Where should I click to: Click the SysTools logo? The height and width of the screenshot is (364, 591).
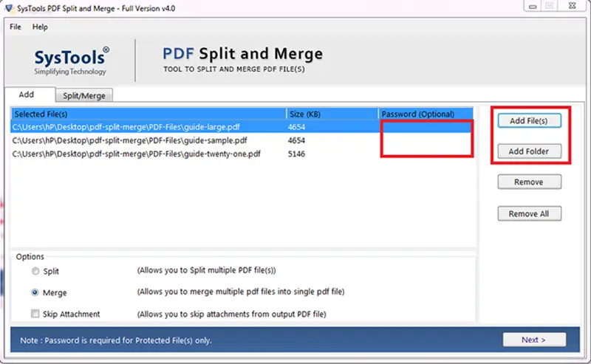[72, 61]
